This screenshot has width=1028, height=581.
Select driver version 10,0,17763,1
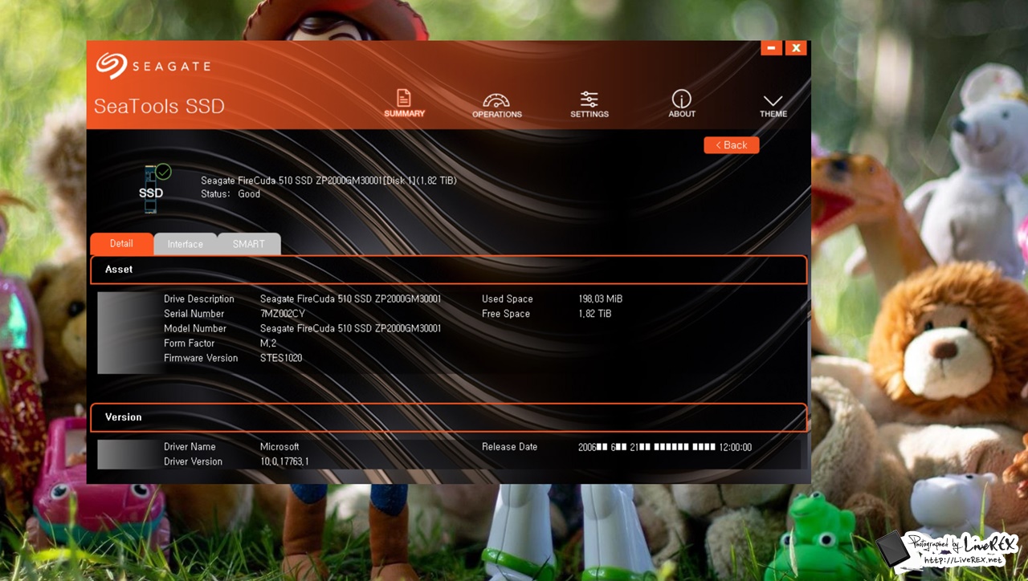[284, 461]
